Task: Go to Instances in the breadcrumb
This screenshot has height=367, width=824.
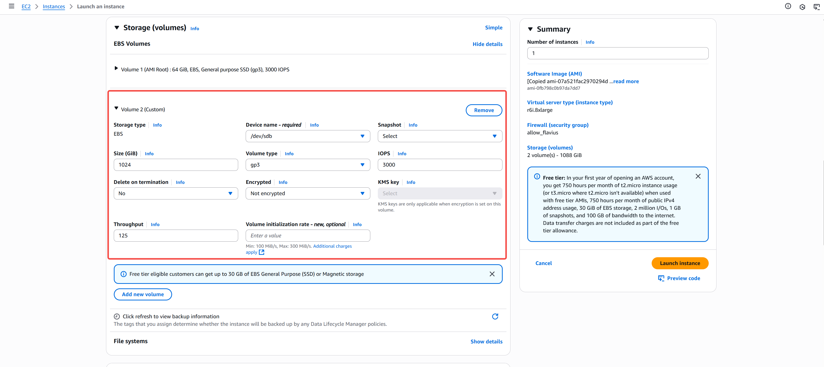Action: [x=54, y=6]
